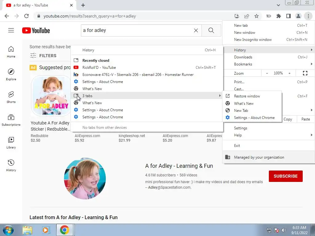The height and width of the screenshot is (236, 315).
Task: Click the A For Adley sticker product image
Action: pyautogui.click(x=51, y=96)
